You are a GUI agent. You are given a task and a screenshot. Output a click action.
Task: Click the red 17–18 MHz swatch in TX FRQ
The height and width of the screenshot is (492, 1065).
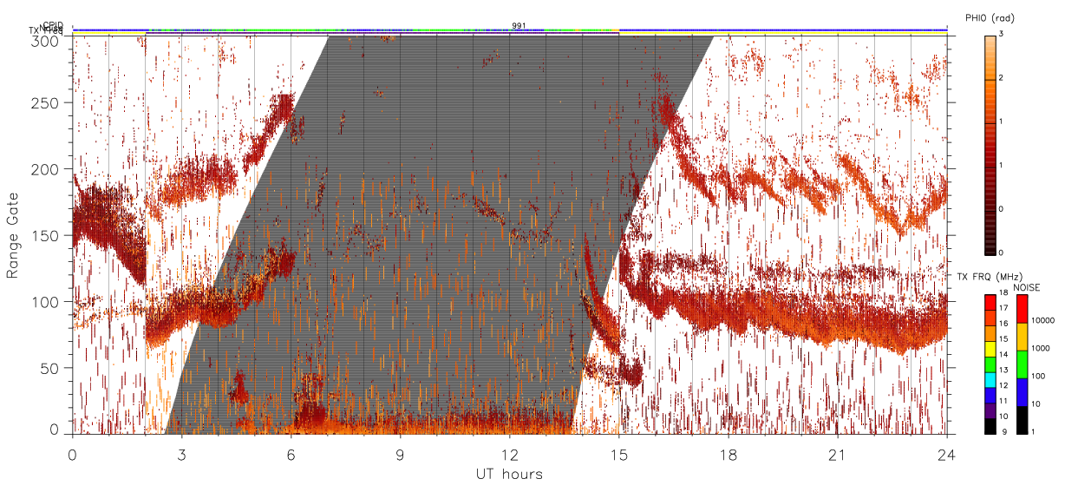click(x=990, y=302)
